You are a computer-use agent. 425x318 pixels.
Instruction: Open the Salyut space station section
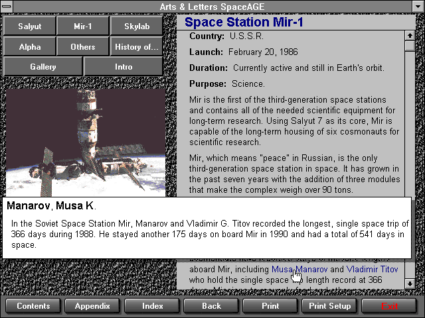coord(29,26)
